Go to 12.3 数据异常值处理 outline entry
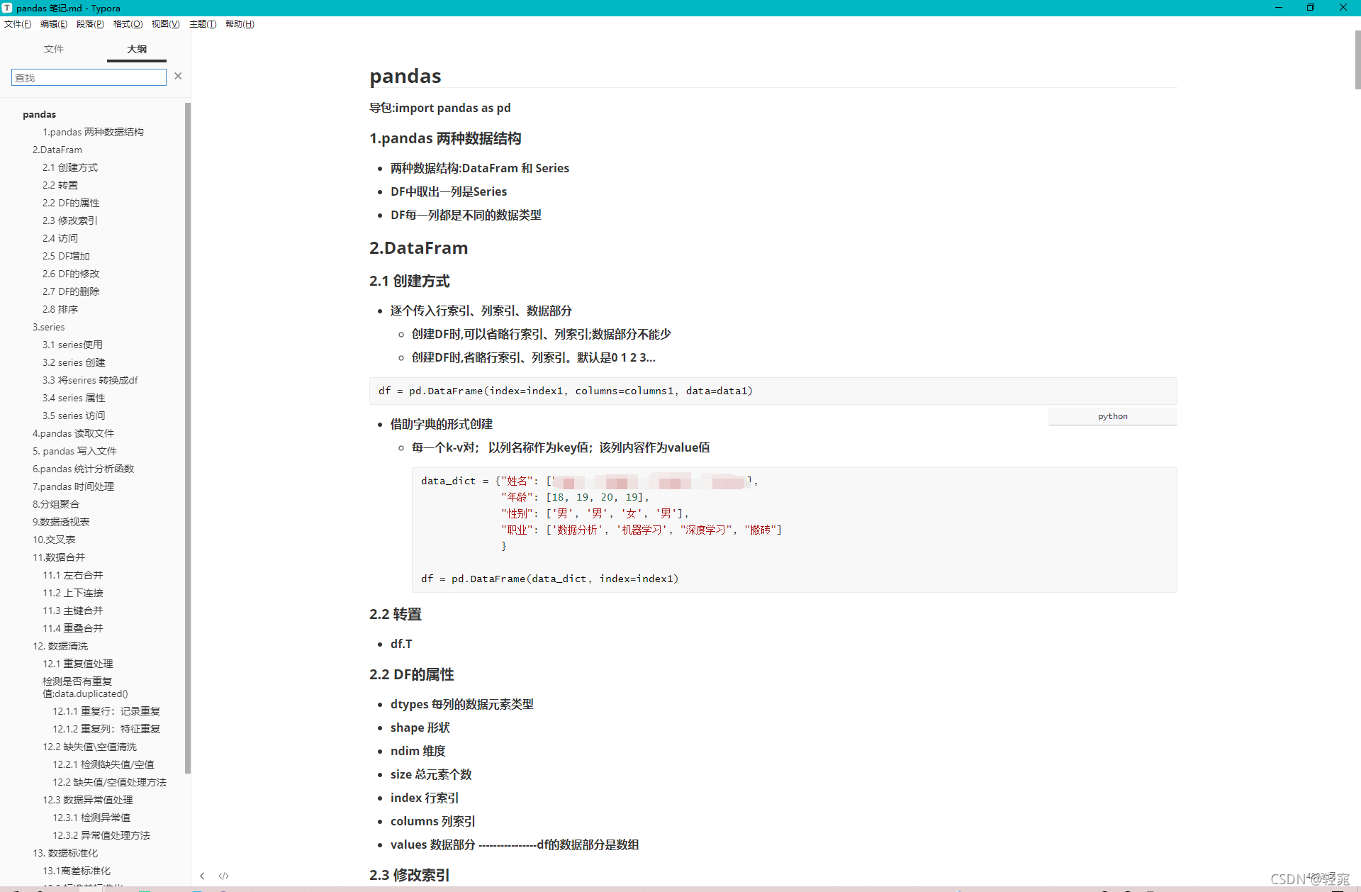Image resolution: width=1361 pixels, height=892 pixels. [x=88, y=800]
